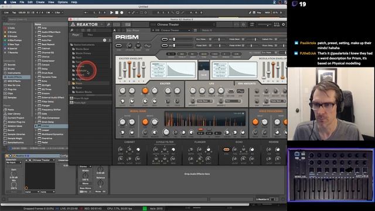
Task: Select Instruments category in Live browser
Action: pos(14,73)
